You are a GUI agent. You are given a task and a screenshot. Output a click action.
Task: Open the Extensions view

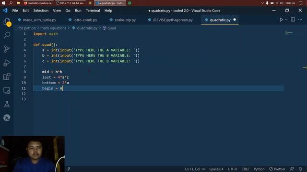pyautogui.click(x=7, y=76)
